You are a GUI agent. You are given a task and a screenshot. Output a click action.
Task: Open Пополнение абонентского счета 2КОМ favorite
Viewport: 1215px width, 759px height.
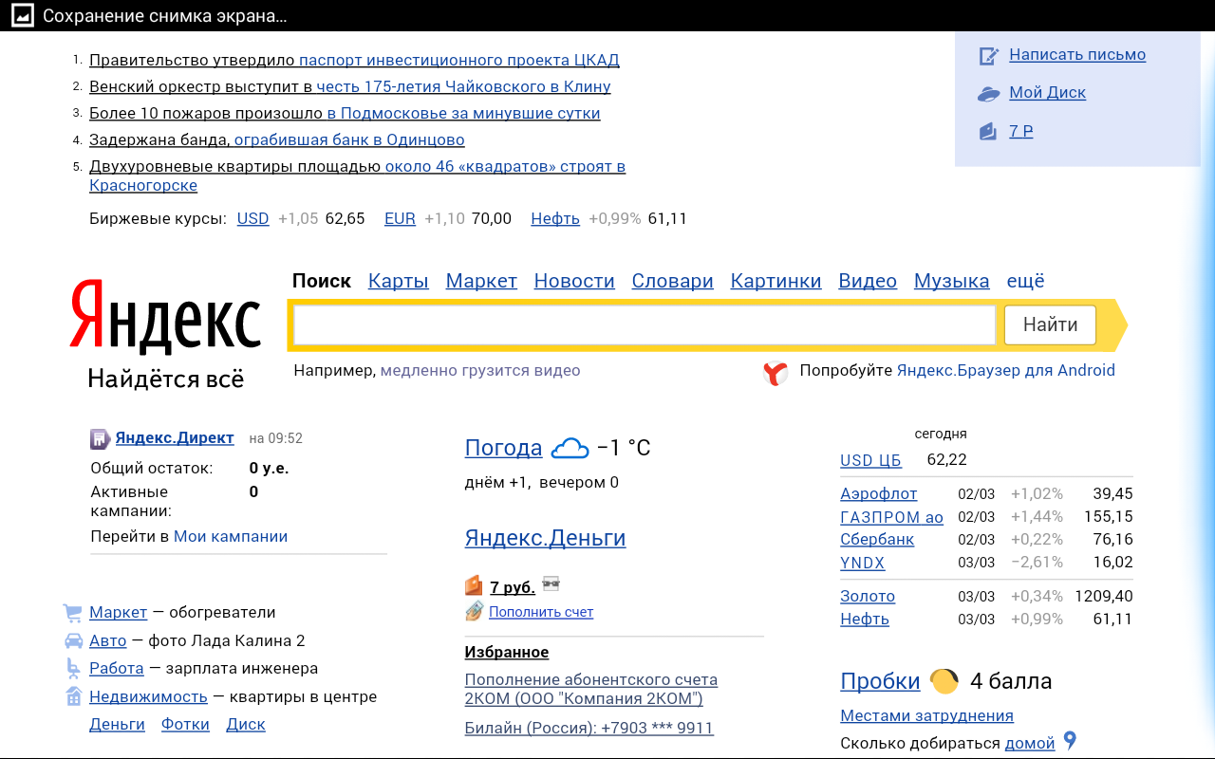click(591, 689)
